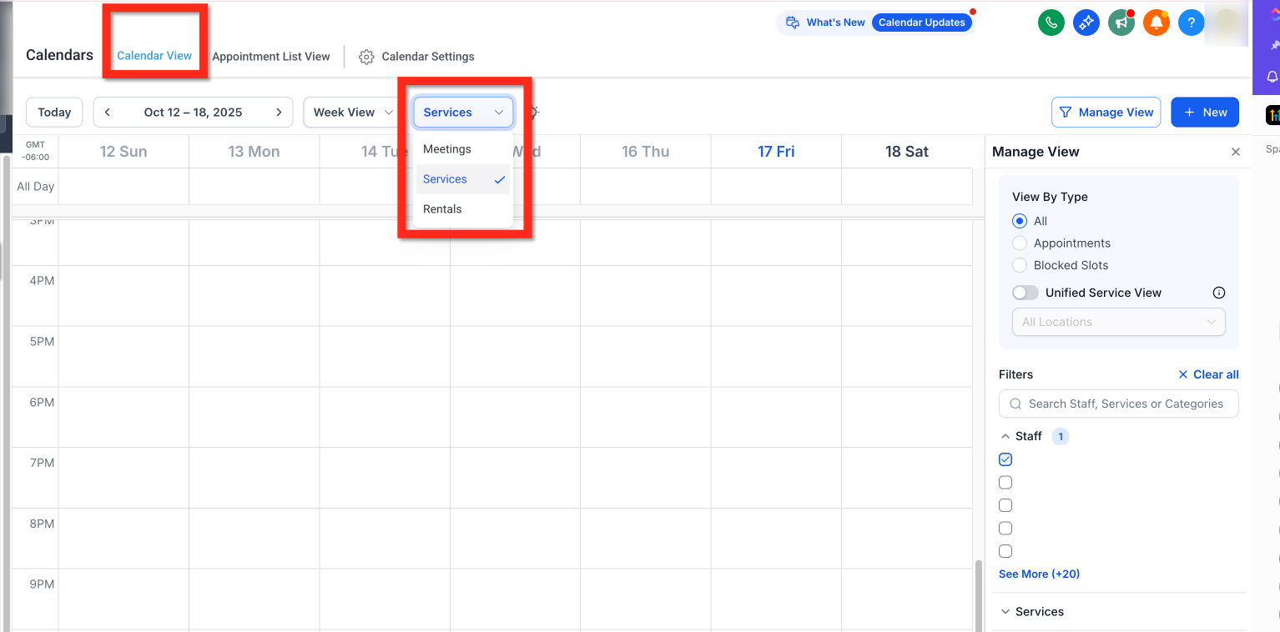Click the Calendars page heading

point(59,55)
